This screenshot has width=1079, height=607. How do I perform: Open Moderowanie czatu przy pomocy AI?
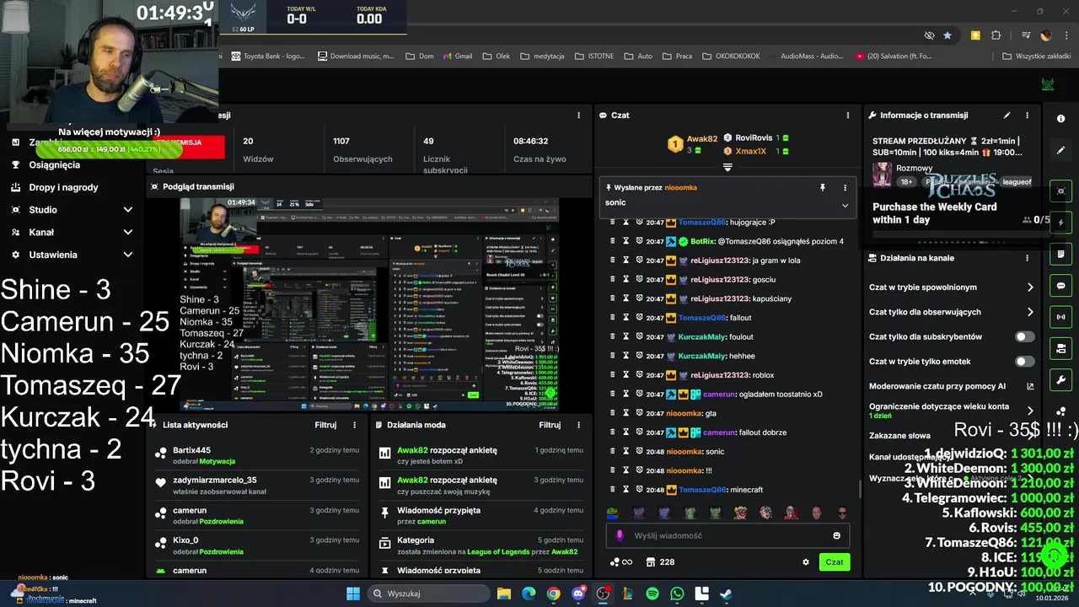point(951,386)
